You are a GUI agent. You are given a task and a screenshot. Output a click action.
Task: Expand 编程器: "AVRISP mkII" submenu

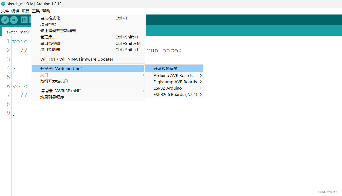(88, 91)
